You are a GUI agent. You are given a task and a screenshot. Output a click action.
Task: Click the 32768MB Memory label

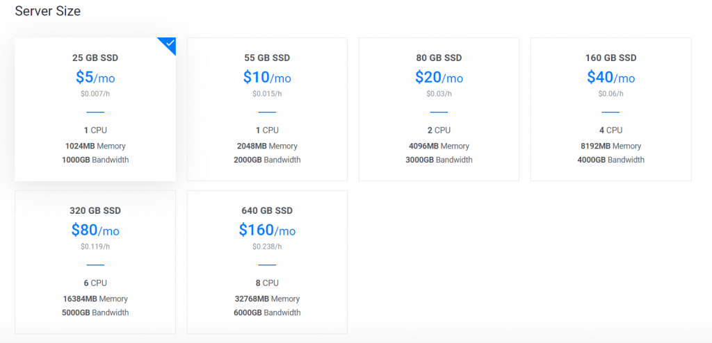coord(267,299)
